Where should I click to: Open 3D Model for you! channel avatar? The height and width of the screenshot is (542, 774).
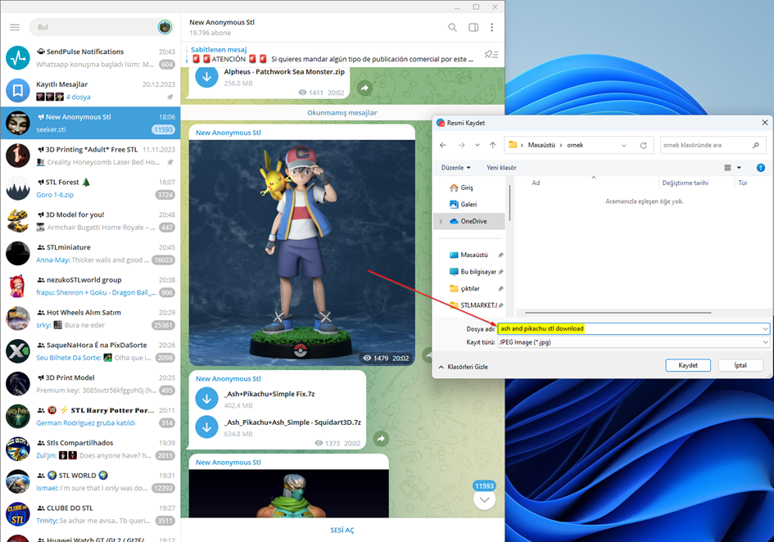18,221
